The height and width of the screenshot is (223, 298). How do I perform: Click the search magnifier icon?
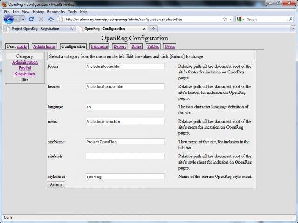[x=291, y=19]
